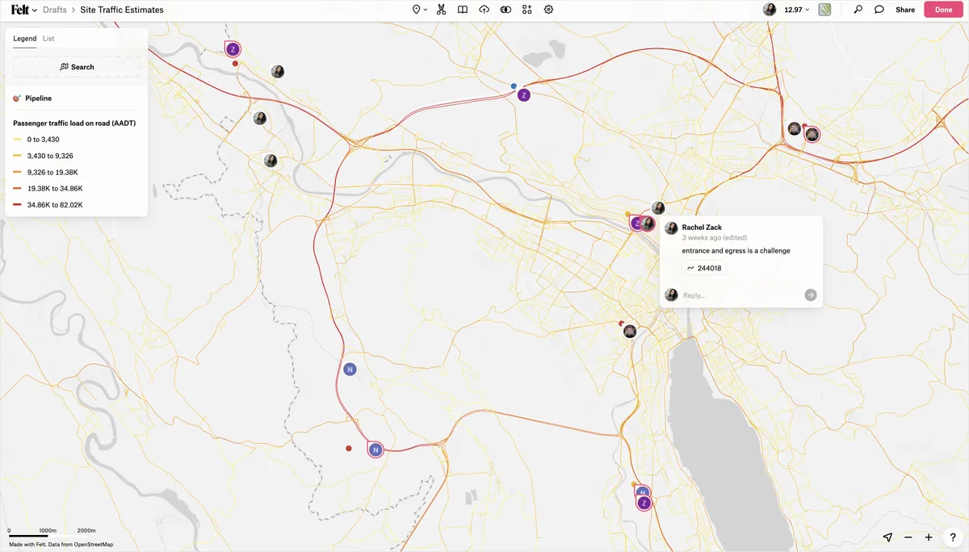This screenshot has height=552, width=969.
Task: Select the N marker next to the lone red dot
Action: click(x=375, y=450)
